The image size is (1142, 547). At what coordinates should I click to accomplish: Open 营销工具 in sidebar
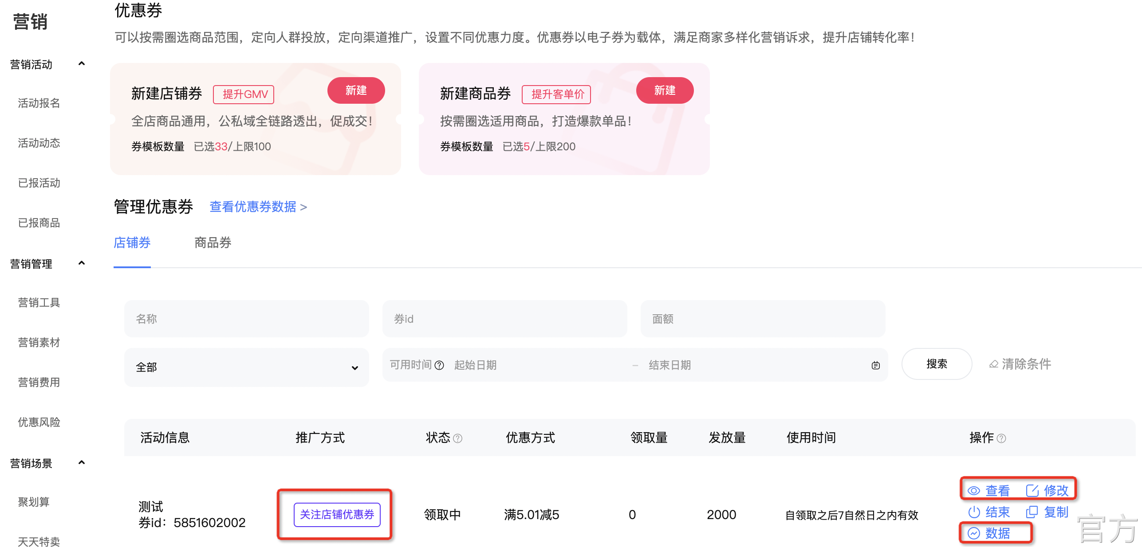pyautogui.click(x=39, y=303)
